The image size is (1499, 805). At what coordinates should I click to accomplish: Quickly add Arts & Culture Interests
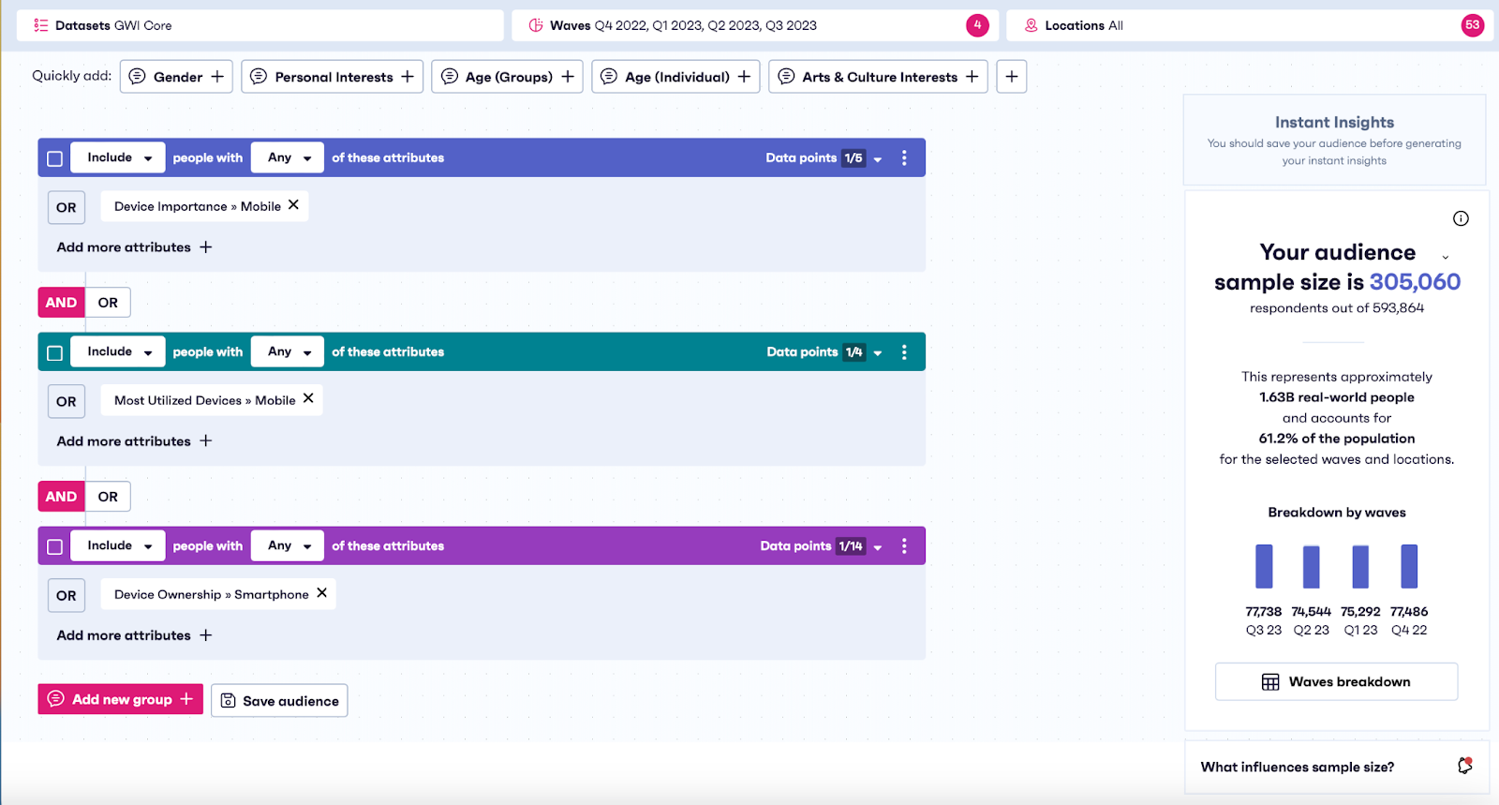[x=878, y=77]
